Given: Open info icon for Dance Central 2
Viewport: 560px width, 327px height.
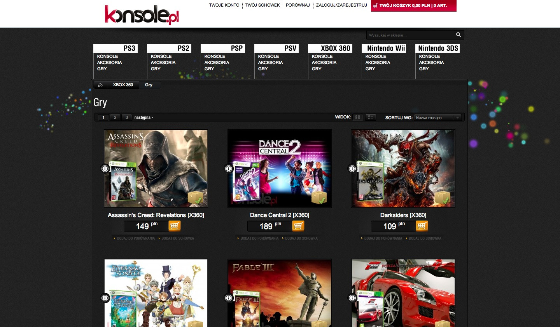Looking at the screenshot, I should click(229, 169).
